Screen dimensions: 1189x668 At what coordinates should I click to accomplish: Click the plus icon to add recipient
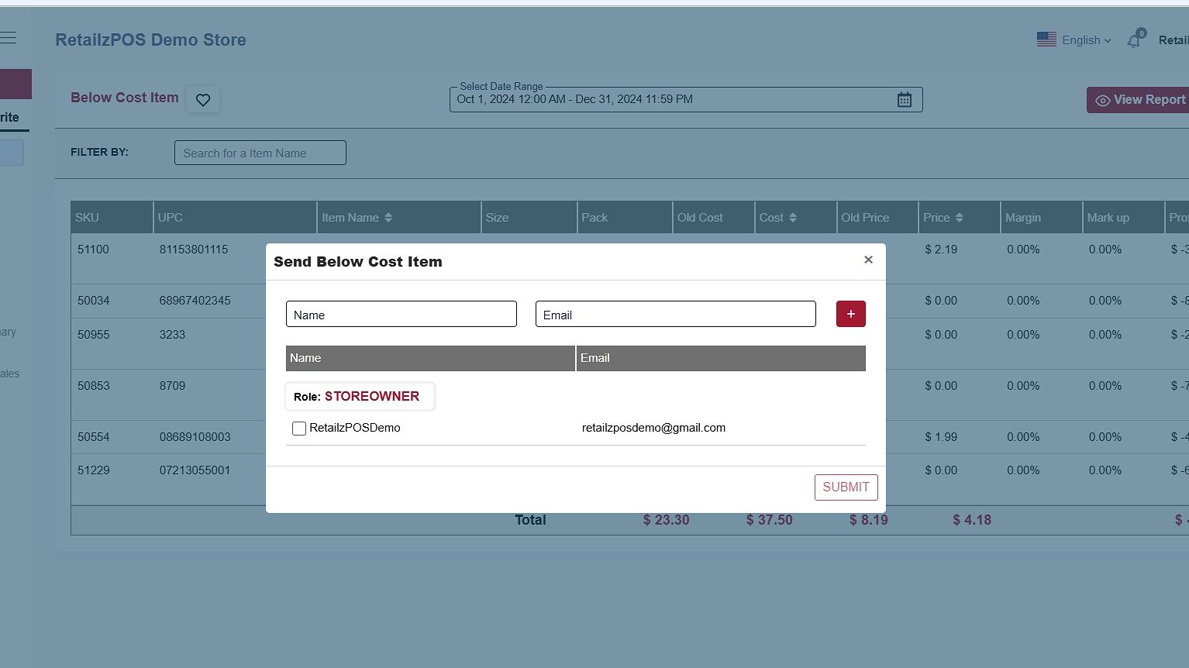tap(850, 314)
